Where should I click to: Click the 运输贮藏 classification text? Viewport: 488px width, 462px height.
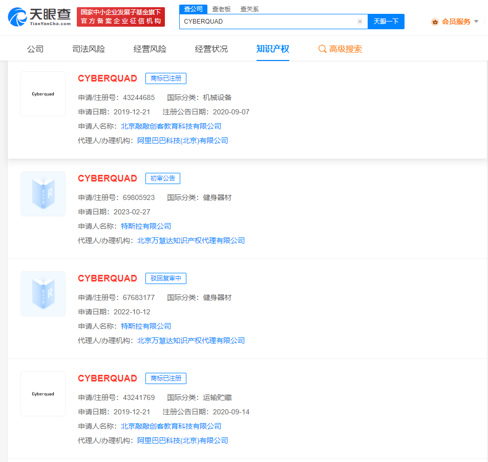pos(217,398)
